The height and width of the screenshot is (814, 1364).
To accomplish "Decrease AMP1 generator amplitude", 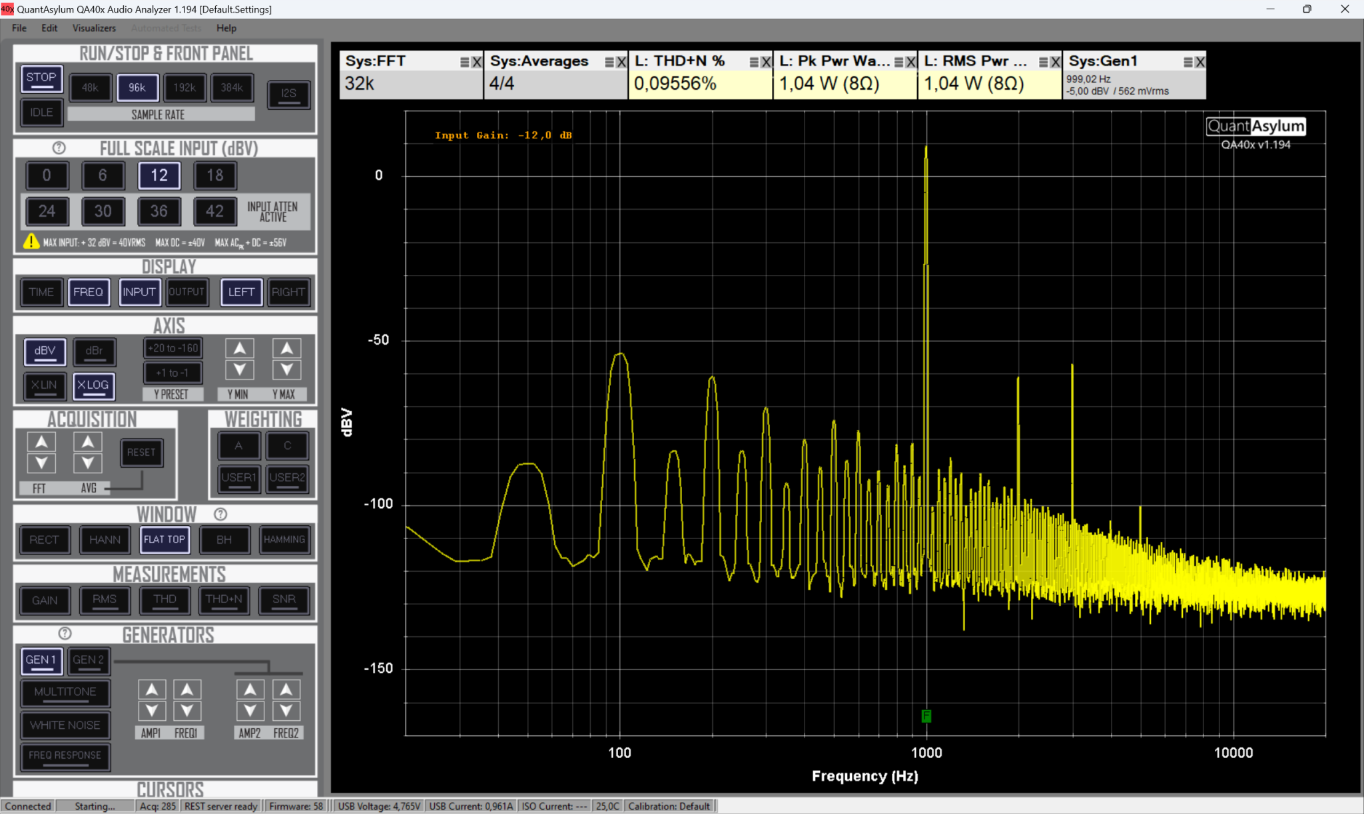I will click(x=152, y=711).
